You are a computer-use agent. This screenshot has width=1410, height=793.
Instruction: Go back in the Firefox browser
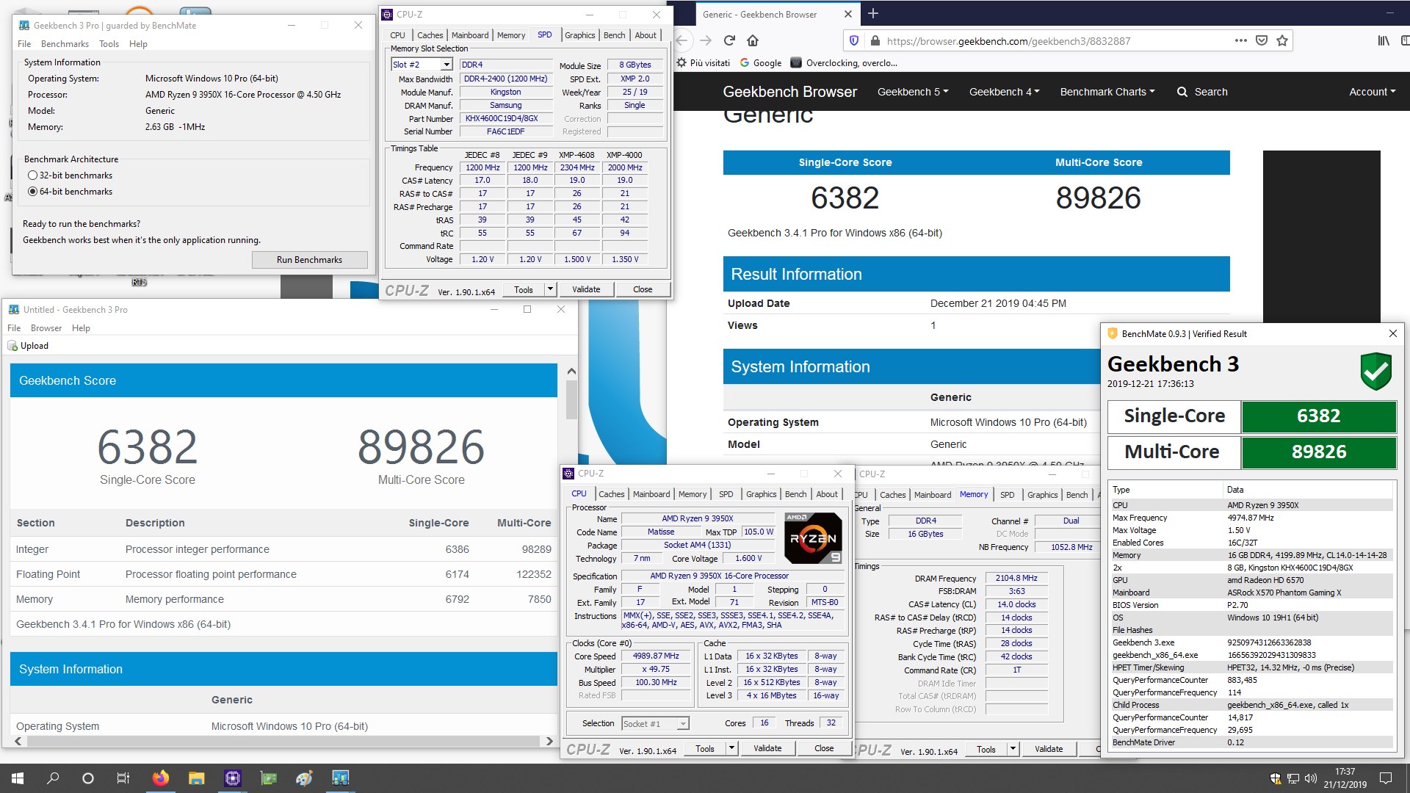[682, 40]
